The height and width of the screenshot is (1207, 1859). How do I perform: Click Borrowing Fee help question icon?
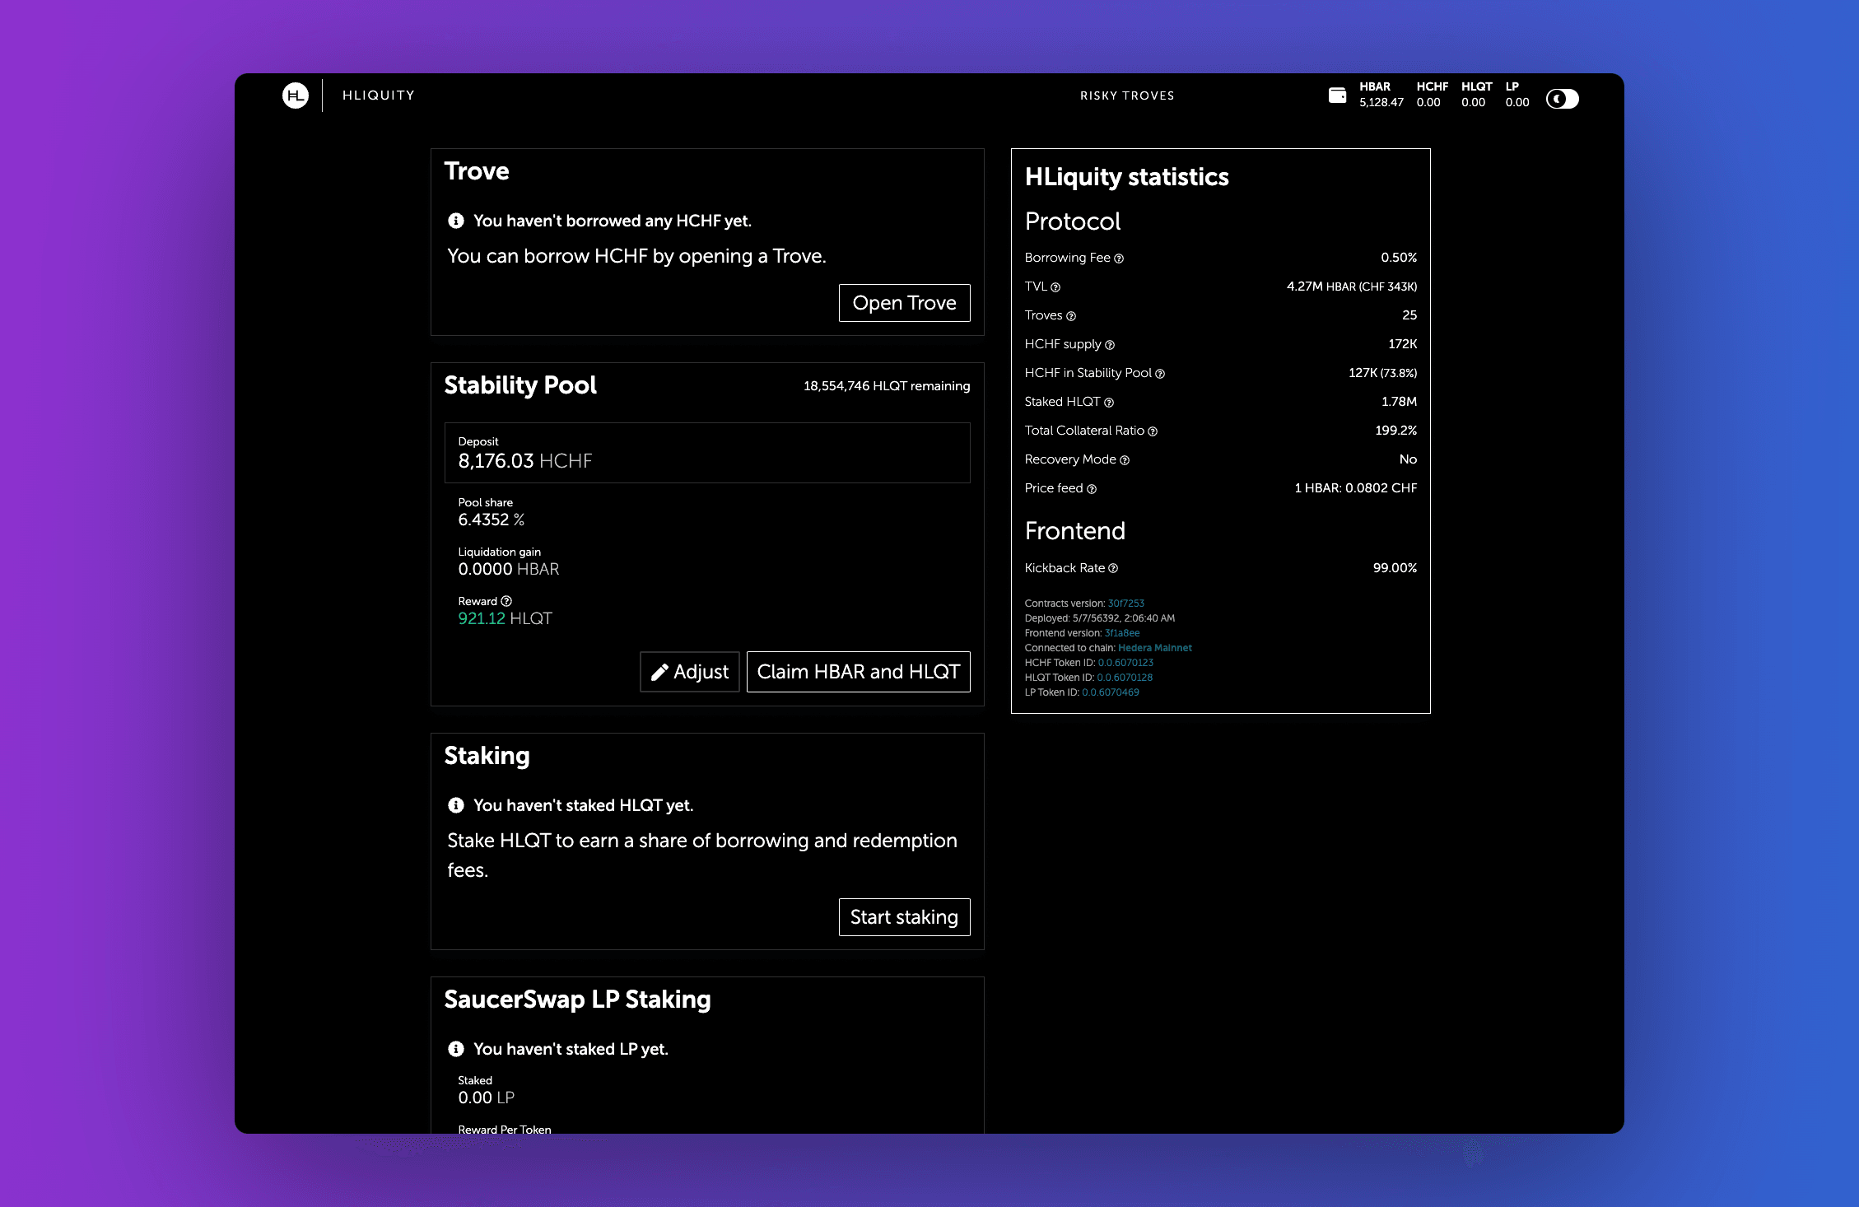[1119, 259]
